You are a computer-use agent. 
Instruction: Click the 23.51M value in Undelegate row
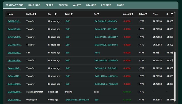coord(170,100)
